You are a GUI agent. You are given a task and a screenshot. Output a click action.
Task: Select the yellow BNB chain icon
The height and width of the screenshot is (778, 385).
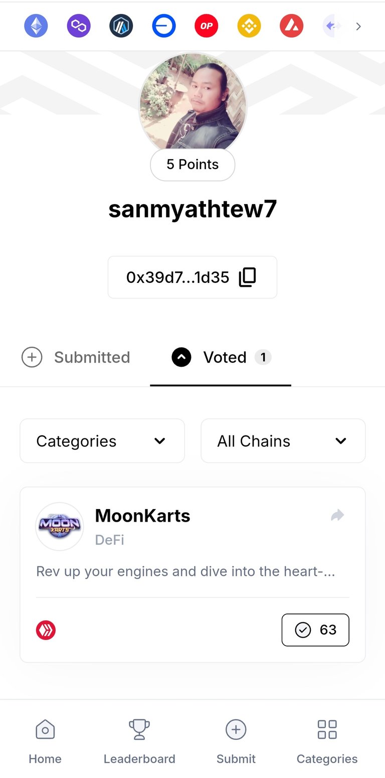point(249,26)
